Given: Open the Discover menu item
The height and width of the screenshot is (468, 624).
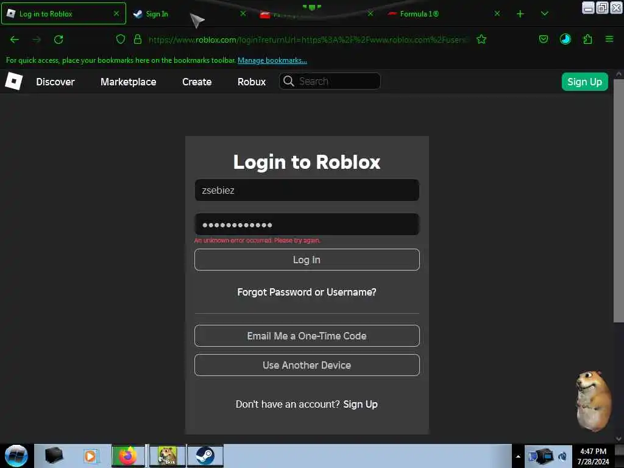Looking at the screenshot, I should coord(55,82).
